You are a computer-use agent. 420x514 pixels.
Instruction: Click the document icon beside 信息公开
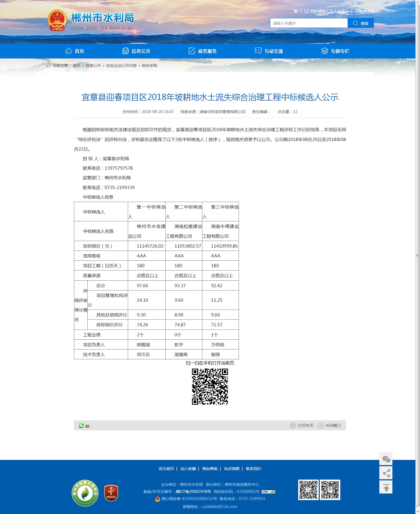(x=126, y=51)
